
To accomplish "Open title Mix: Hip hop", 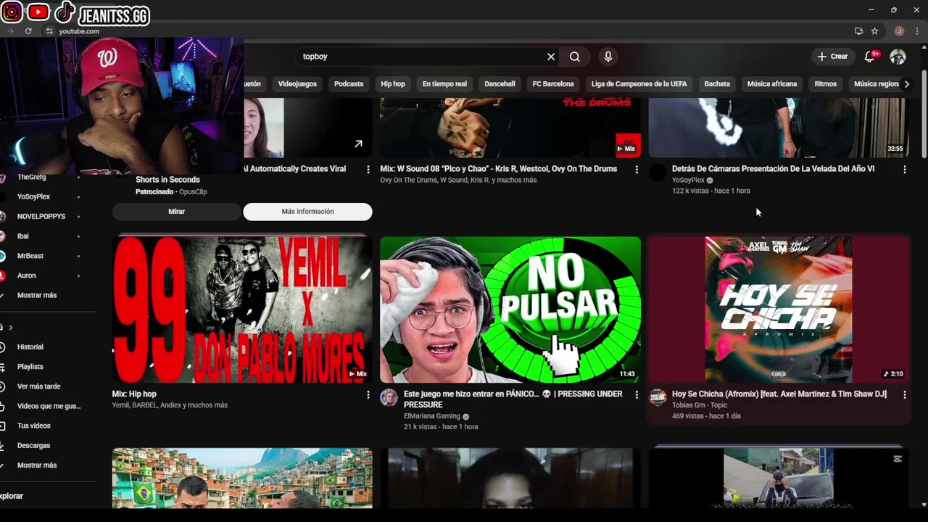I will 134,394.
